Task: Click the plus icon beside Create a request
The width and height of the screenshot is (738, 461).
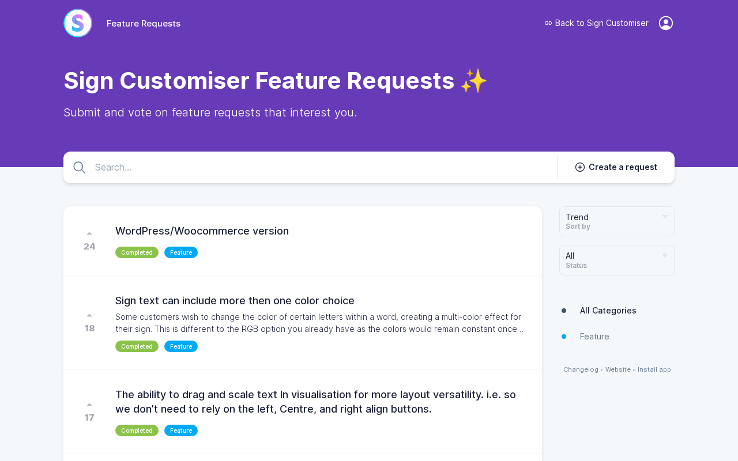Action: (x=580, y=167)
